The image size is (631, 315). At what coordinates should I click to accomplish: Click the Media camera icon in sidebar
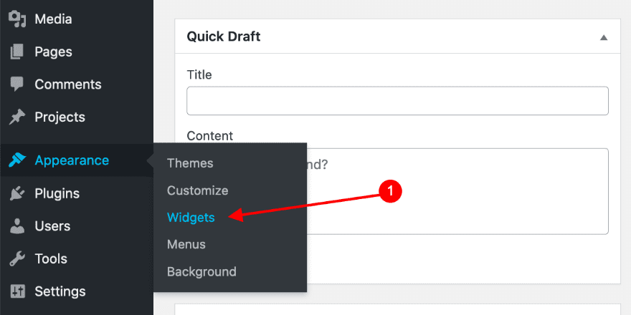(17, 19)
